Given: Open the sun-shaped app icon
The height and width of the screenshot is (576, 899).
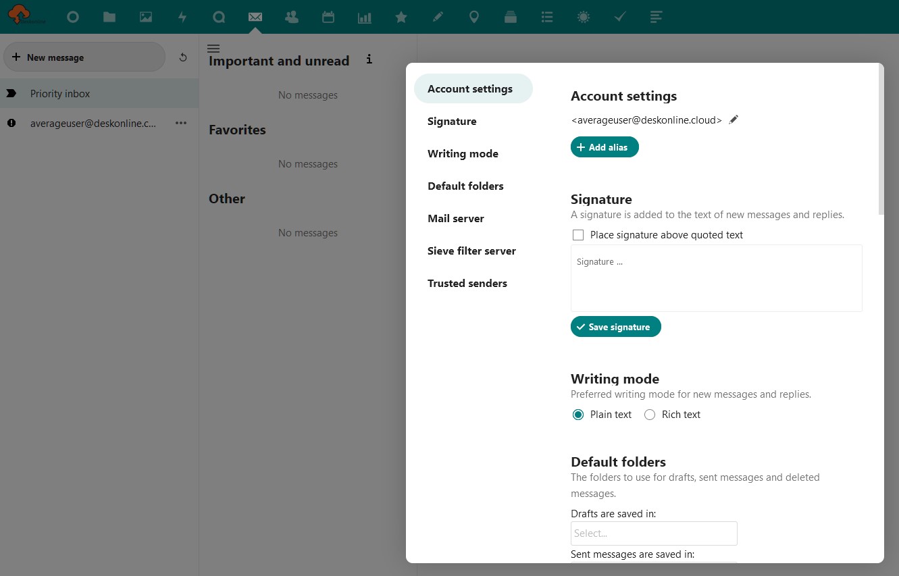Looking at the screenshot, I should [x=584, y=17].
